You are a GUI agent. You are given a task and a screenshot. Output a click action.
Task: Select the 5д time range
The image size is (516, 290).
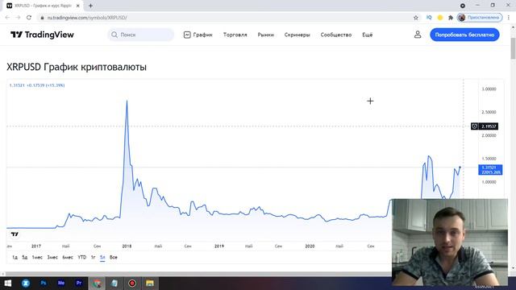(25, 257)
